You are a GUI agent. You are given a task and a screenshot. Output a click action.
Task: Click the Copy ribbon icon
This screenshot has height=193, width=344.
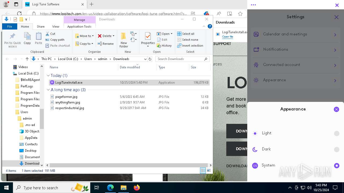tap(27, 38)
